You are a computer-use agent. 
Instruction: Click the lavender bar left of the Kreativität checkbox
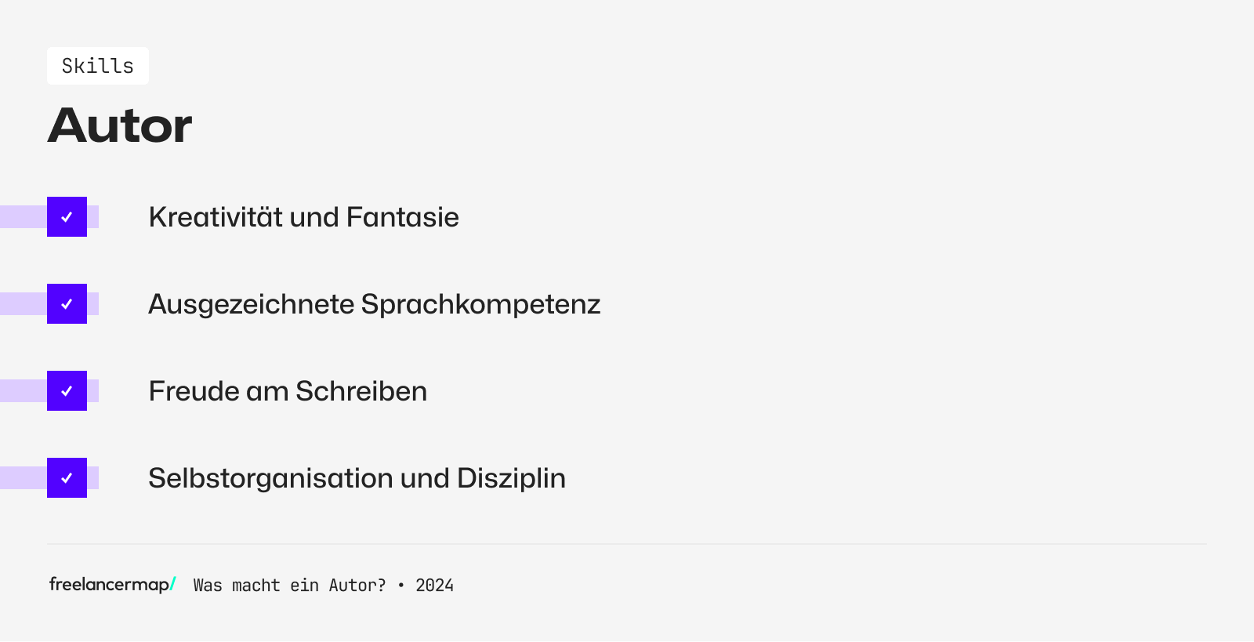23,217
